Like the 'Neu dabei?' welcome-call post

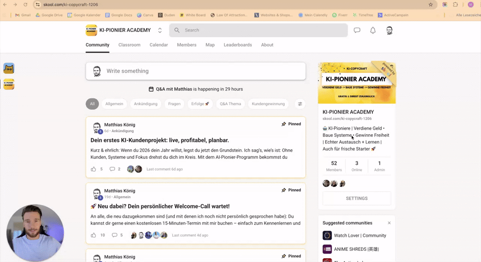click(x=93, y=235)
